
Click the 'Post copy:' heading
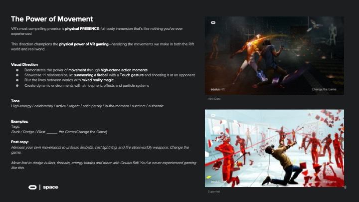tap(20, 142)
